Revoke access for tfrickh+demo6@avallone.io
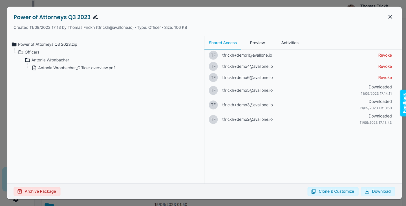 click(x=385, y=77)
